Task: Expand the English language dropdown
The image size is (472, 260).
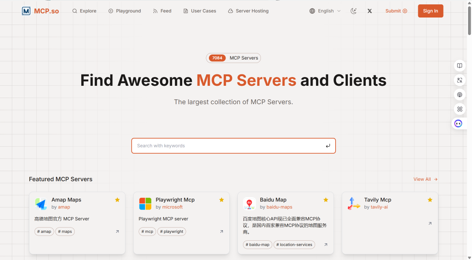Action: [x=325, y=11]
